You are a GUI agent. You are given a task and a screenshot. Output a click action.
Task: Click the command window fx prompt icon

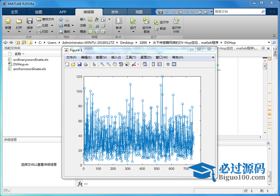pos(80,184)
